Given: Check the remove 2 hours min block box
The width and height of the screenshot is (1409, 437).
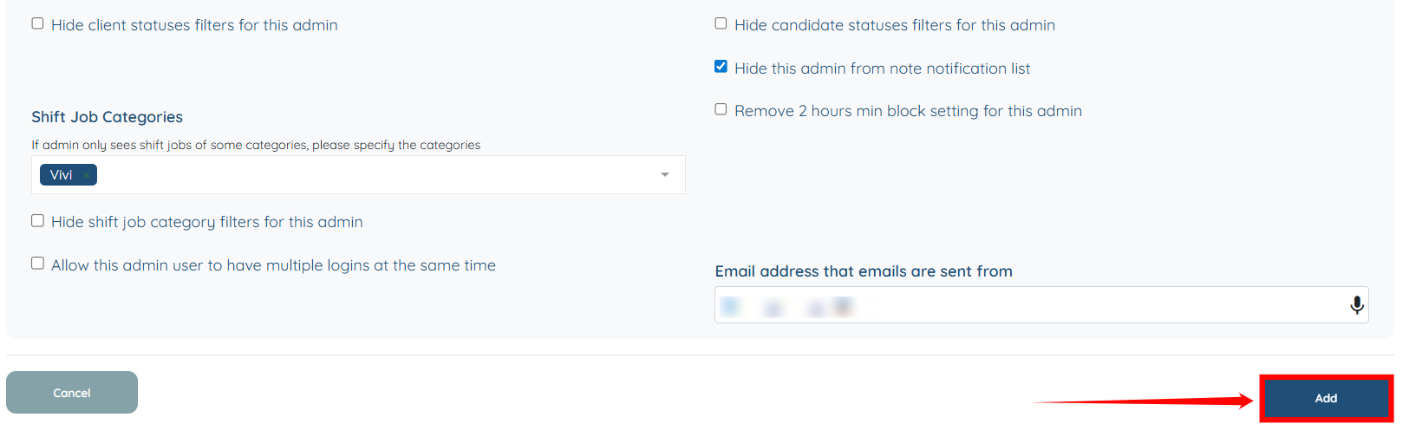Looking at the screenshot, I should pyautogui.click(x=721, y=109).
